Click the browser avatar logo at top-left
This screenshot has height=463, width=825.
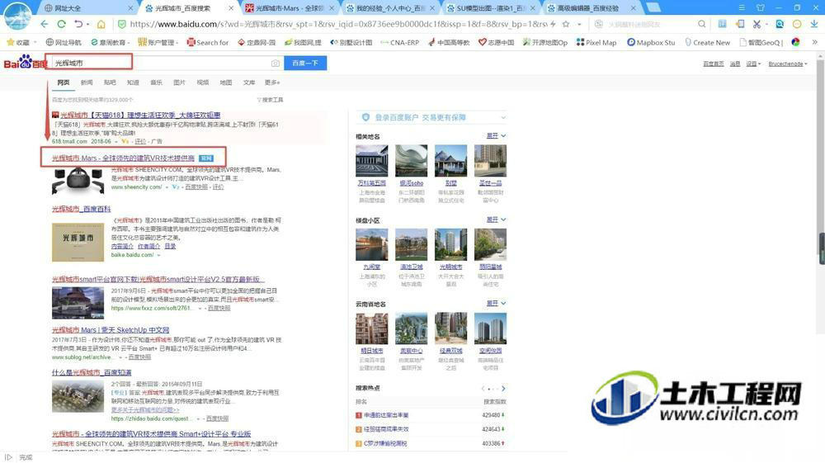pos(16,16)
